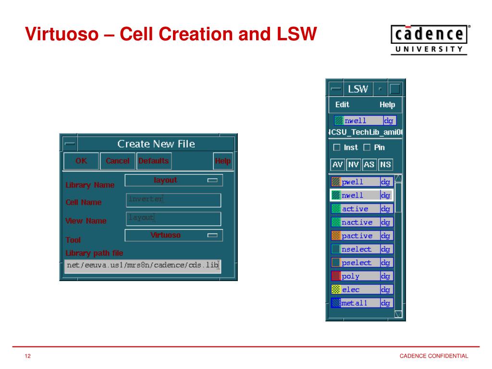Screen dimensions: 492x369
Task: Open the Tool dropdown showing Virtuoso
Action: [173, 235]
